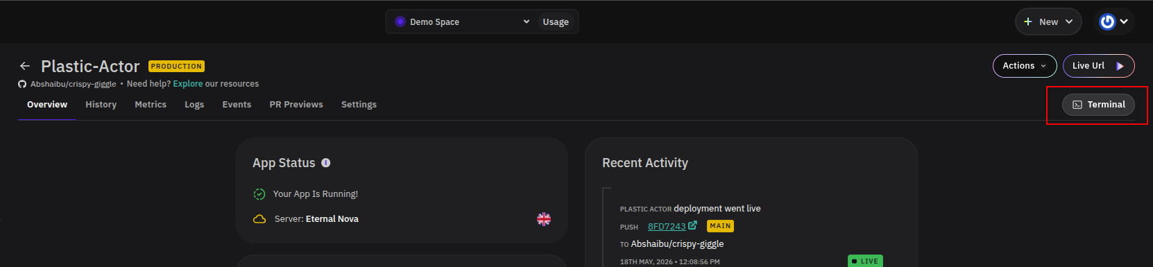Viewport: 1153px width, 267px height.
Task: Follow the Explore resources link
Action: coord(188,84)
